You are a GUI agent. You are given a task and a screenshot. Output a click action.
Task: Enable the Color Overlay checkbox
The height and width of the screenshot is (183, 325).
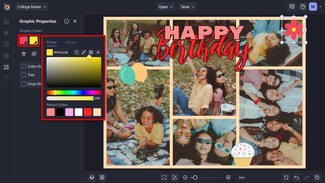coord(24,66)
